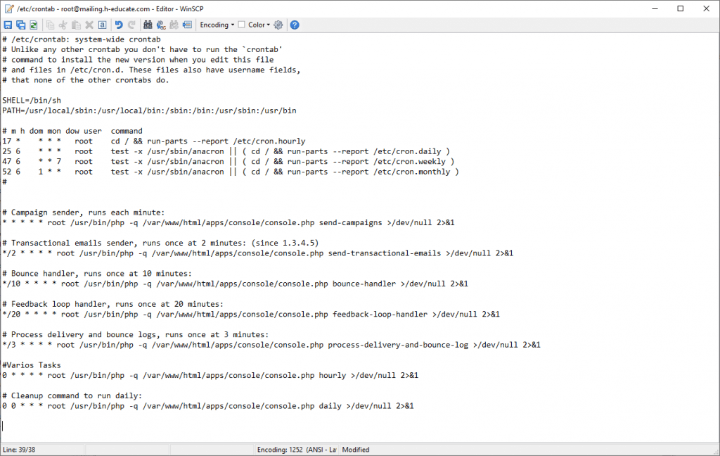Click the Save All icon
This screenshot has width=720, height=456.
20,25
